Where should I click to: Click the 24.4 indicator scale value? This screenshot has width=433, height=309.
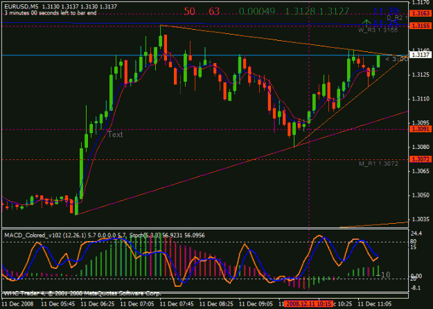tap(416, 233)
